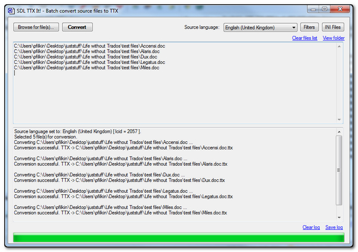Click the Miles.doc path in file list
Image resolution: width=358 pixels, height=252 pixels.
coord(87,67)
